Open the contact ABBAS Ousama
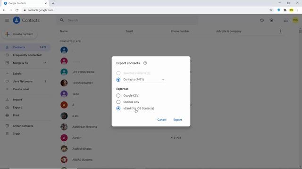302x169 pixels. pos(82,160)
